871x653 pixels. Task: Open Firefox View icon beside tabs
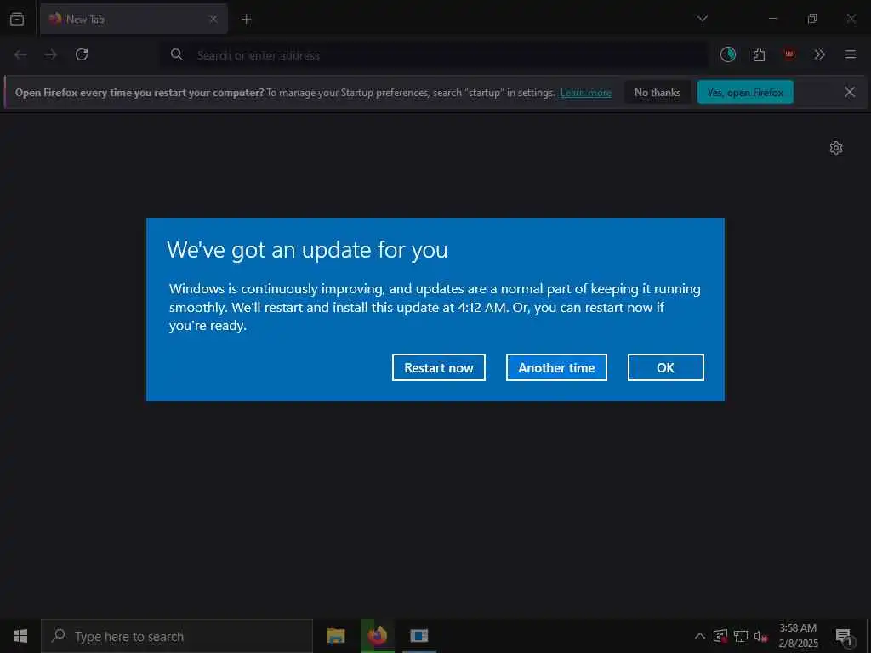click(x=17, y=19)
